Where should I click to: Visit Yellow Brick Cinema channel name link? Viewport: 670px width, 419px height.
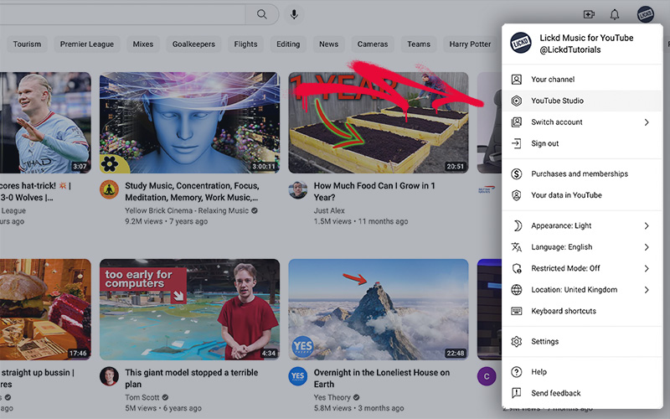click(187, 211)
